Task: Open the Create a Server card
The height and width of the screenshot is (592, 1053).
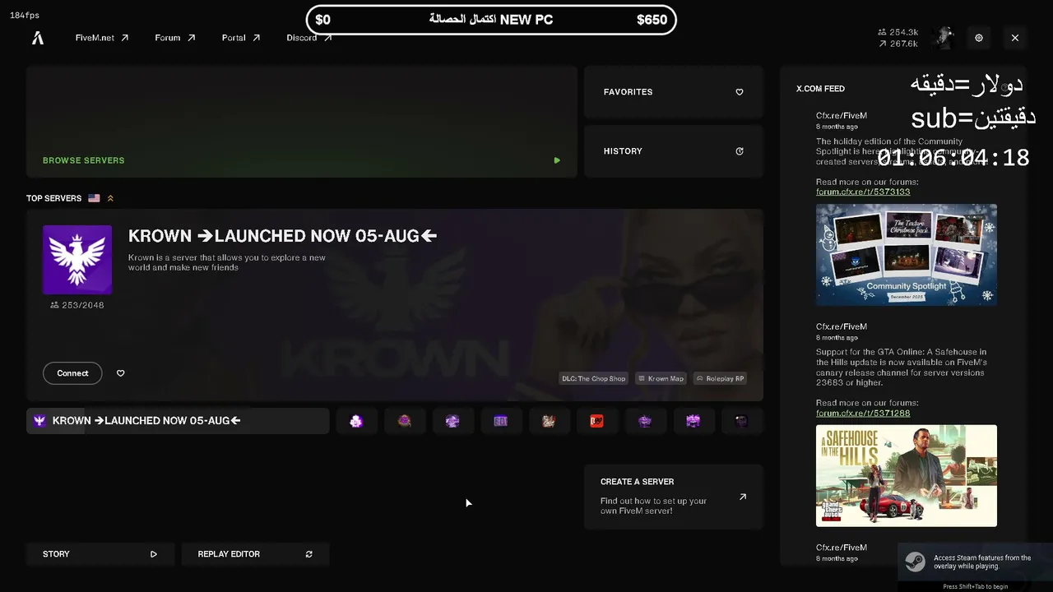Action: [674, 497]
